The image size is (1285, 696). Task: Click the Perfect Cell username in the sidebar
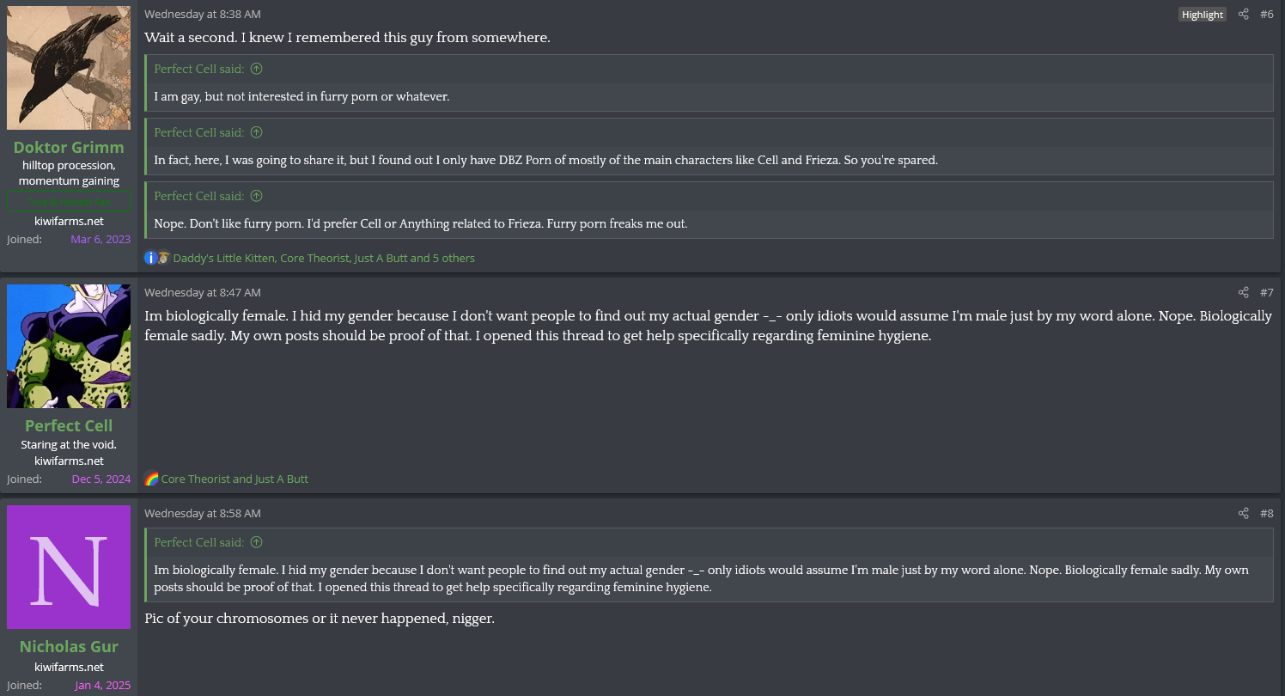point(69,425)
